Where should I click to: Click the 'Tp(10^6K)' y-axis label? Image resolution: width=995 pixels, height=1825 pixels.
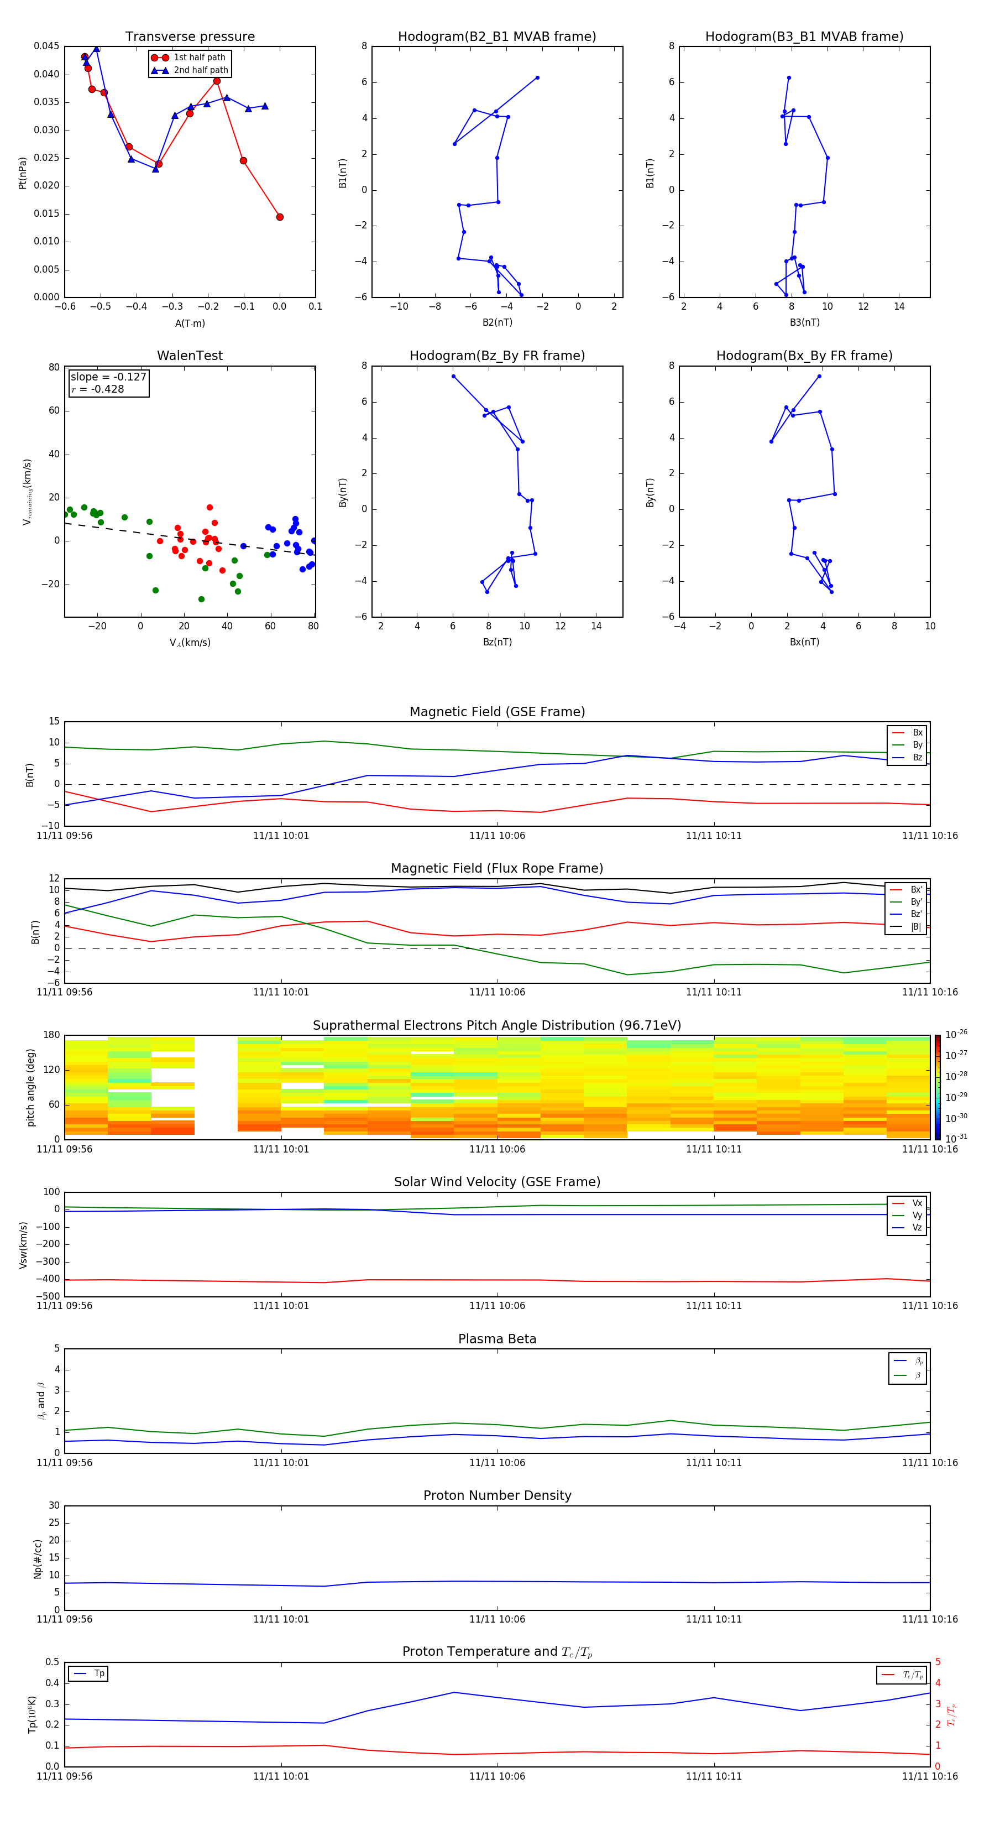[32, 1714]
